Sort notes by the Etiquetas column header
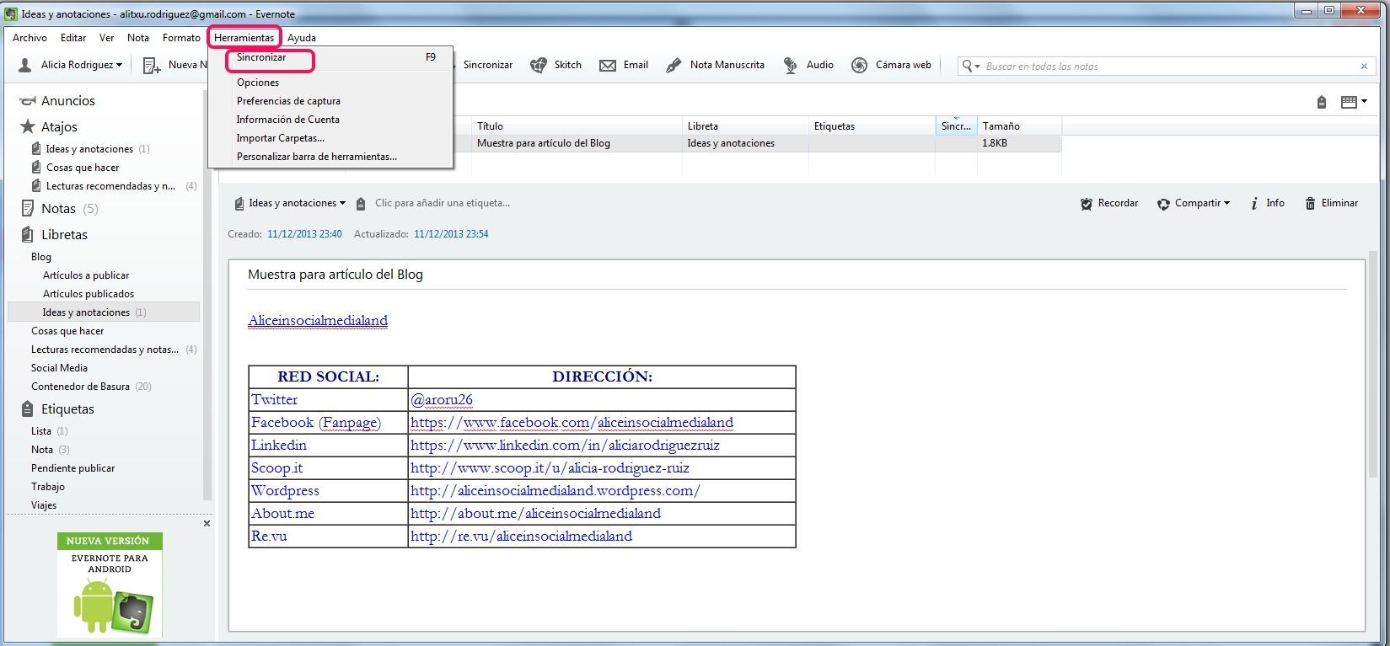Viewport: 1390px width, 646px height. [x=872, y=126]
